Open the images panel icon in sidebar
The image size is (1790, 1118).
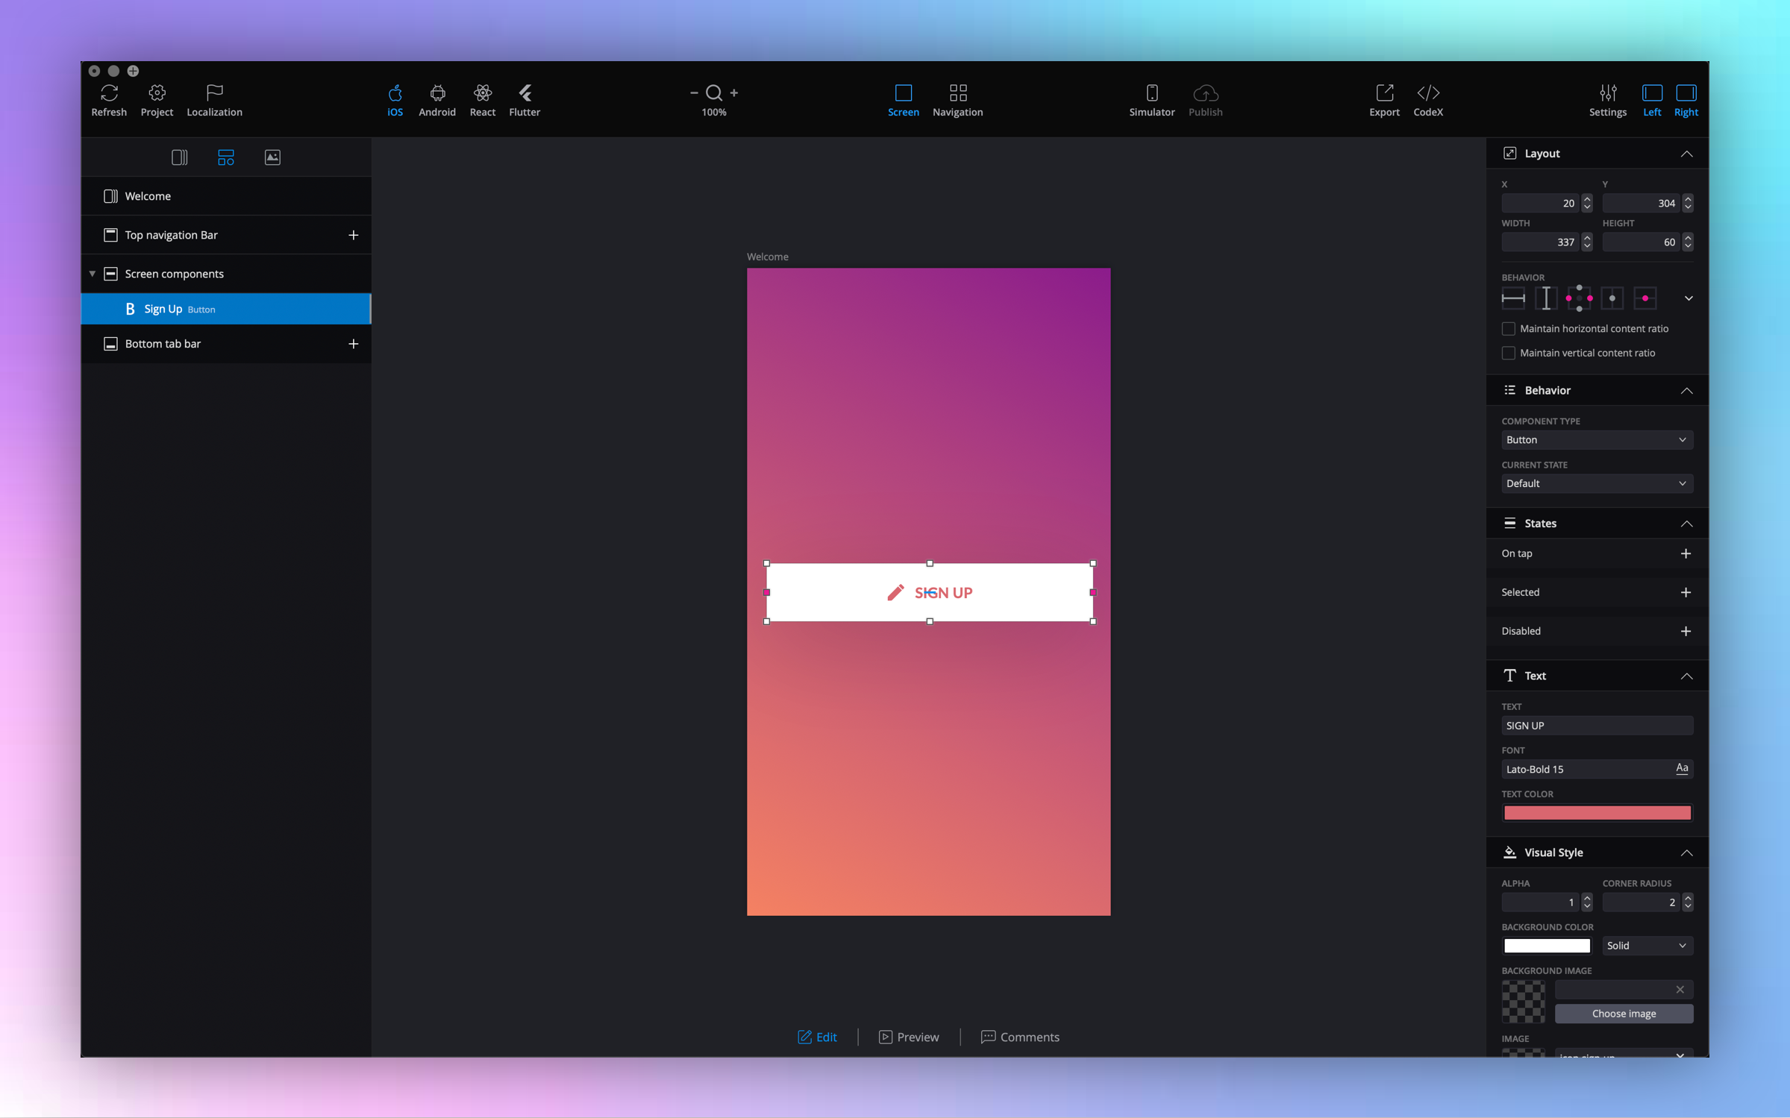[x=272, y=157]
